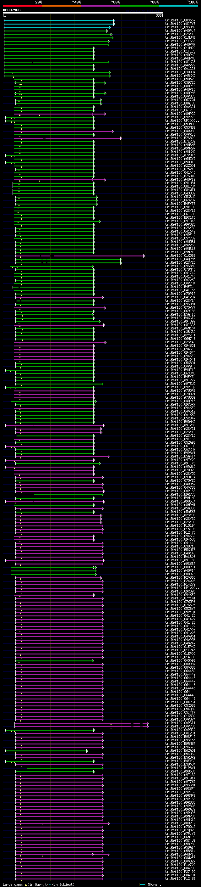201x887 pixels.
Task: Select the UniRef100_P12469 label
Action: click(x=180, y=879)
